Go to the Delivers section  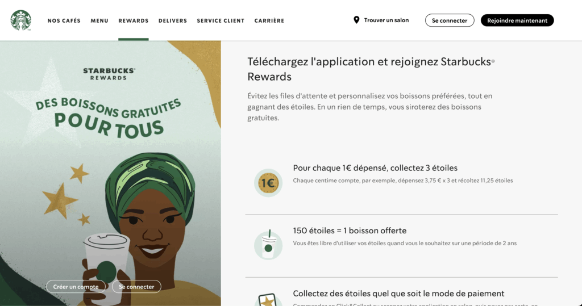coord(173,21)
